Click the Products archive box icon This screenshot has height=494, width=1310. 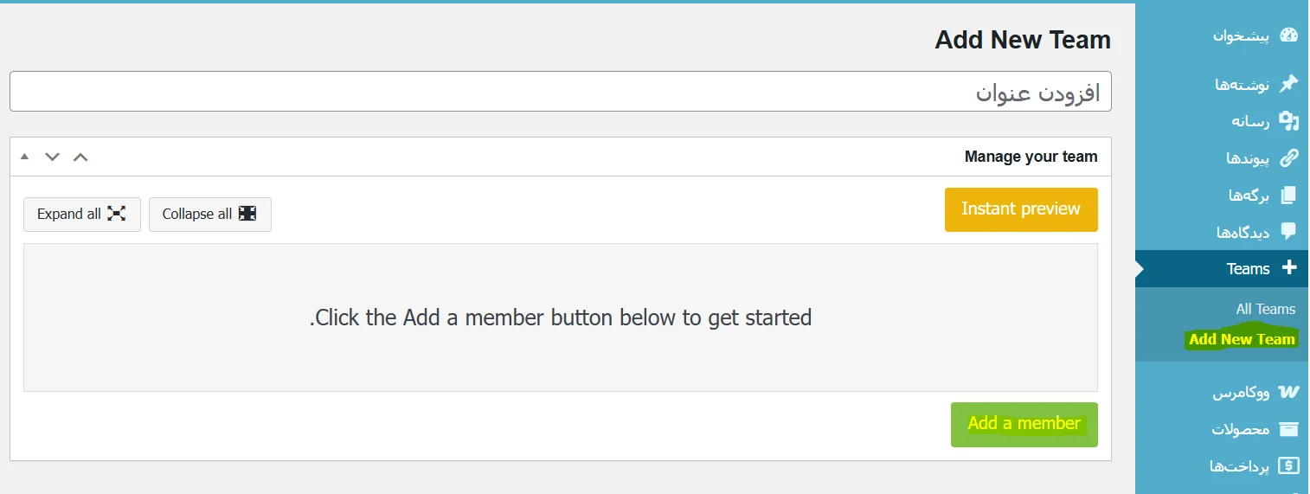1288,429
